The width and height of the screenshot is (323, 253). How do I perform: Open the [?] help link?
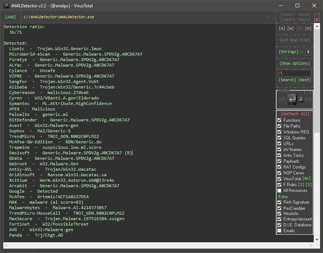(x=317, y=14)
